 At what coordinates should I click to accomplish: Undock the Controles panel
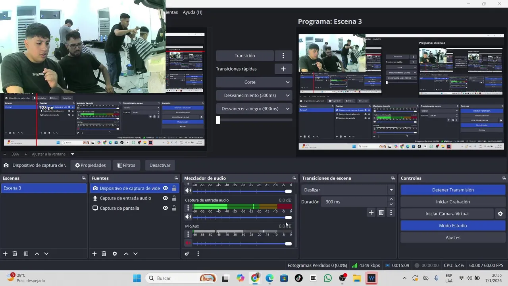click(504, 178)
